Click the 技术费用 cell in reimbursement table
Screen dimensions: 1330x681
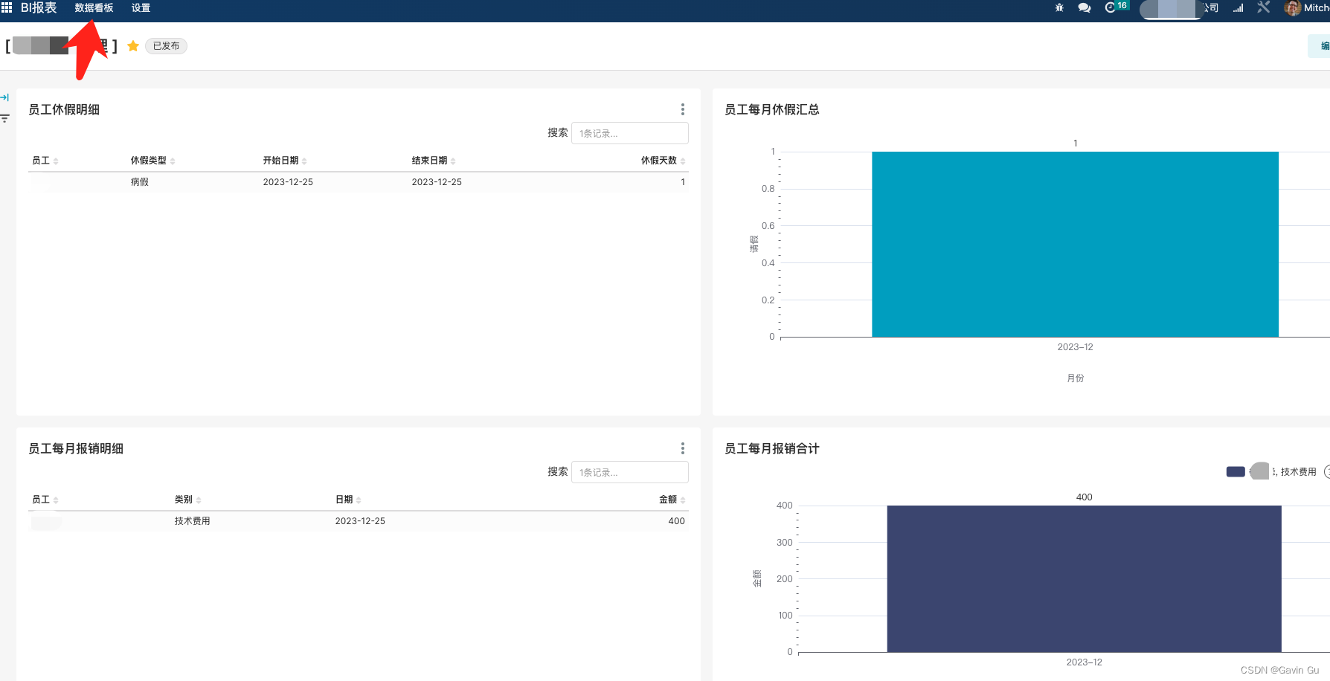tap(193, 521)
